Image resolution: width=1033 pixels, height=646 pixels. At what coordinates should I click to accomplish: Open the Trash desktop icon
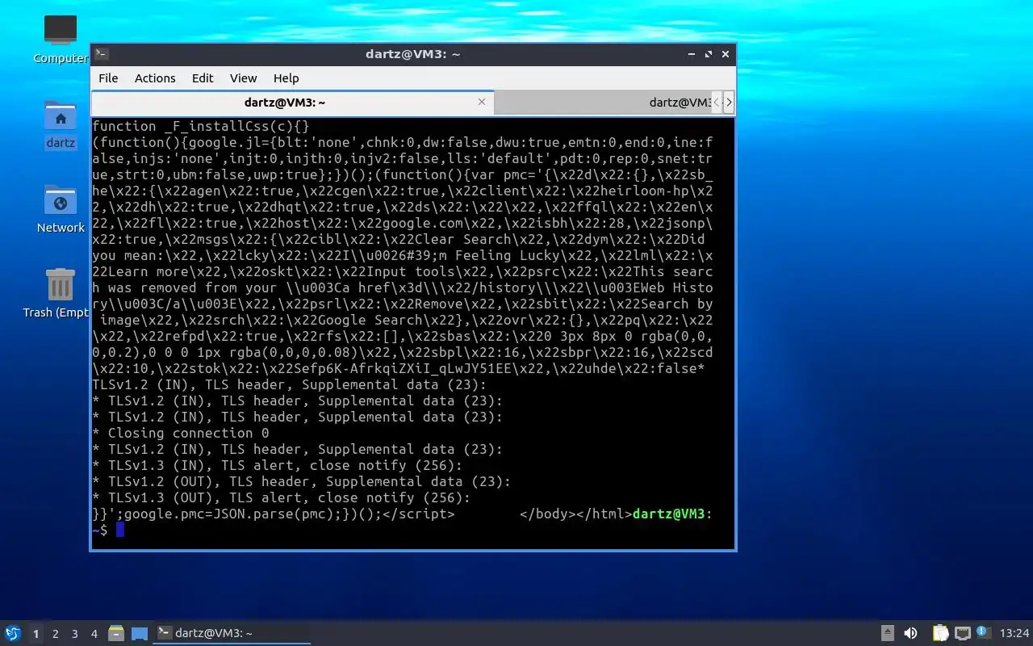(x=58, y=292)
